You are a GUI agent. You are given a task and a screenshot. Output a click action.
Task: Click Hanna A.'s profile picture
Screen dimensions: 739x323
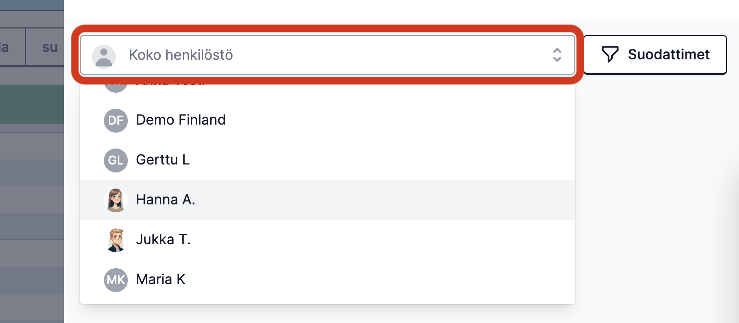(116, 200)
